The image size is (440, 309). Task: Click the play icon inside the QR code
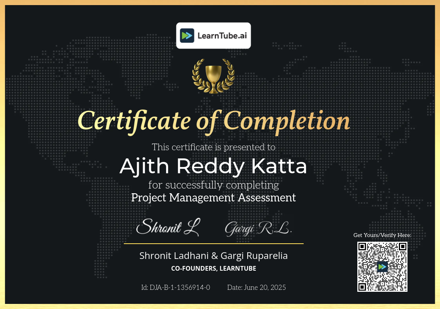coord(382,266)
